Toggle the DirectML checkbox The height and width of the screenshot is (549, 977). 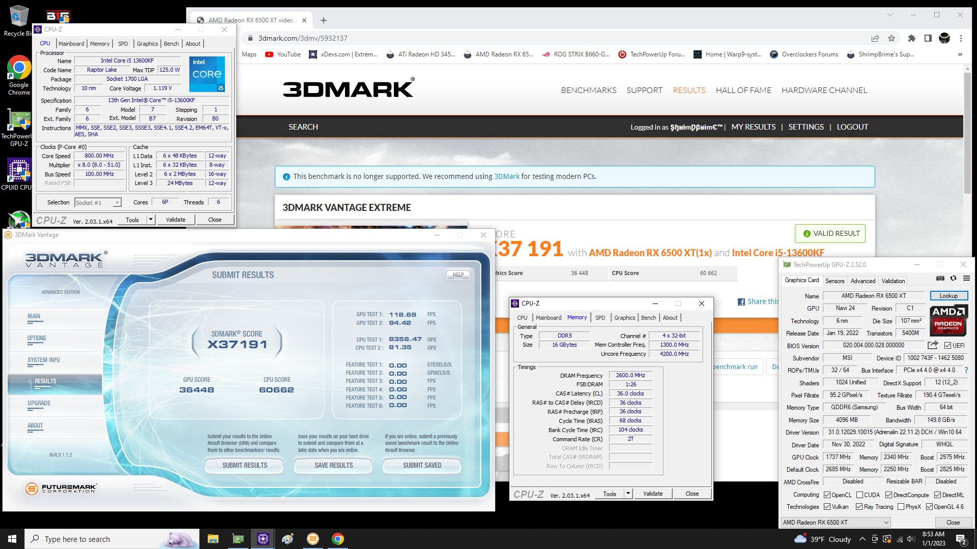(937, 495)
